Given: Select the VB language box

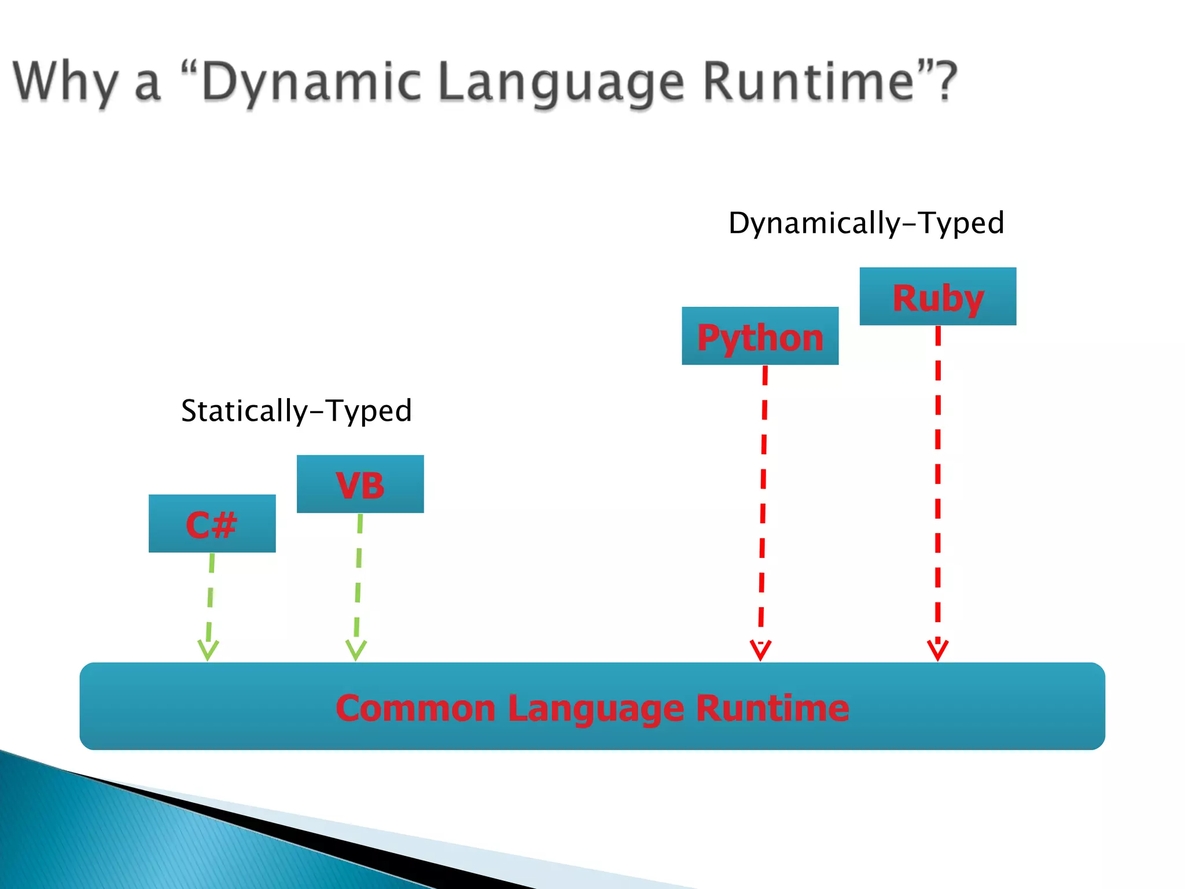Looking at the screenshot, I should coord(360,484).
